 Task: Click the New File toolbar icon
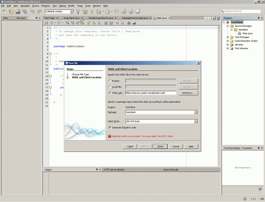point(5,11)
